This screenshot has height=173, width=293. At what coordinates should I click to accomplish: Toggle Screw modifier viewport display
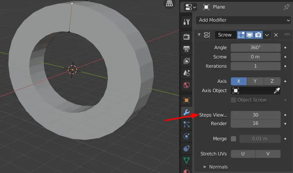point(250,35)
